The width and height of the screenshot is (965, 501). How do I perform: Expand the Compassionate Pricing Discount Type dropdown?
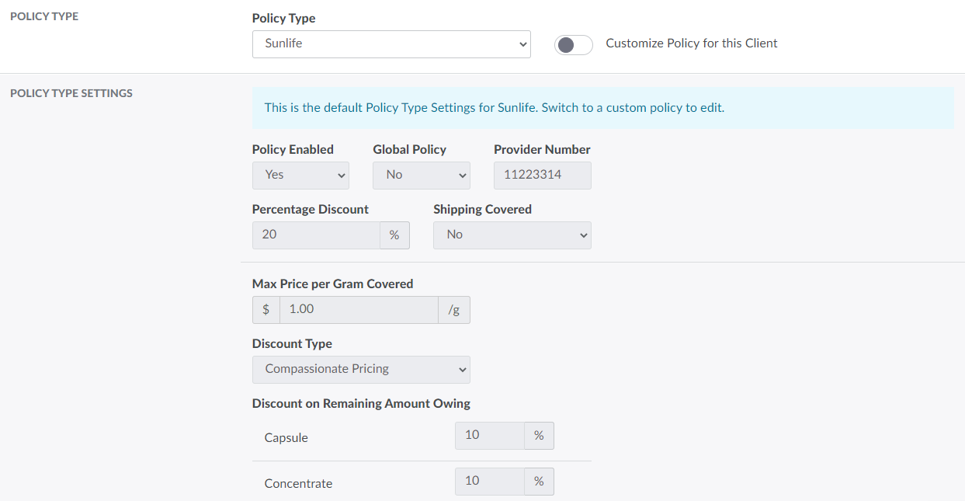361,370
